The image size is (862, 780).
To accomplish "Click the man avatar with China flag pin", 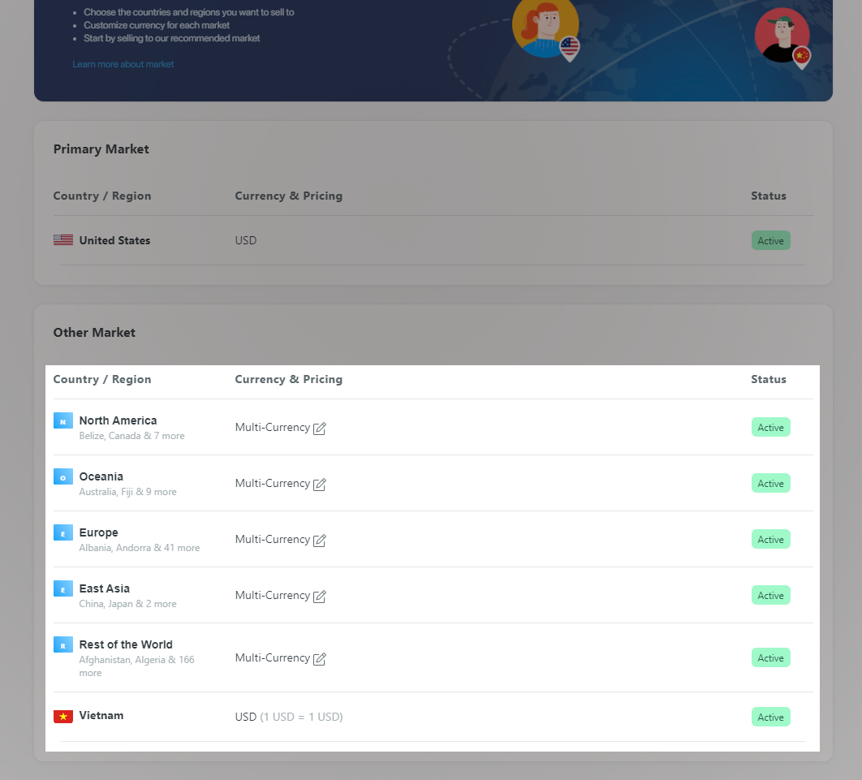I will pyautogui.click(x=782, y=37).
